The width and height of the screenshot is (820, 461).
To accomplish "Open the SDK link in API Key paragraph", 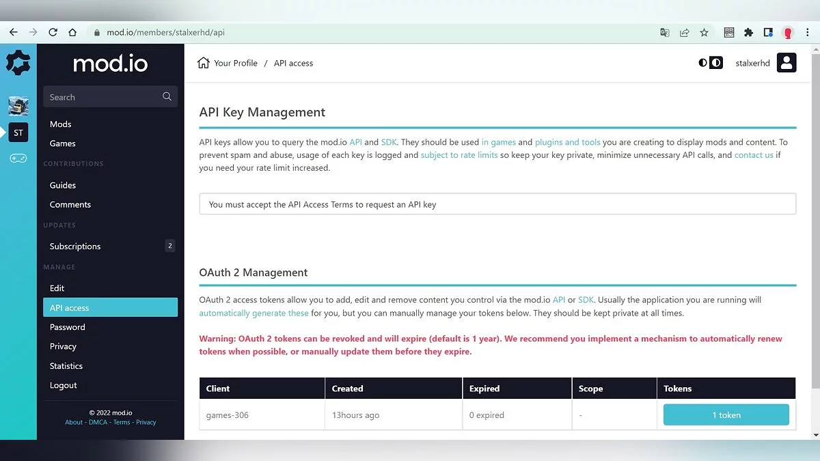I will click(x=389, y=142).
